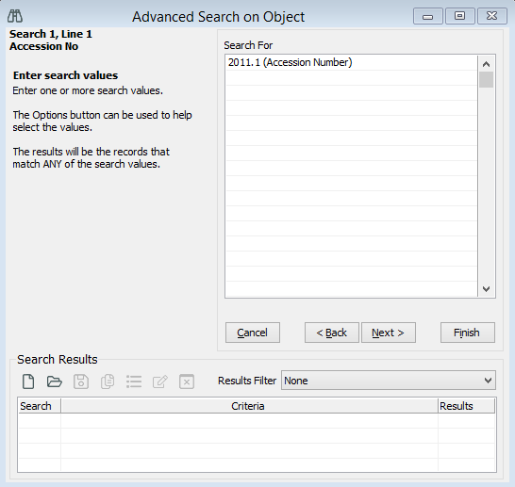Proceed with the Next button

(x=389, y=333)
